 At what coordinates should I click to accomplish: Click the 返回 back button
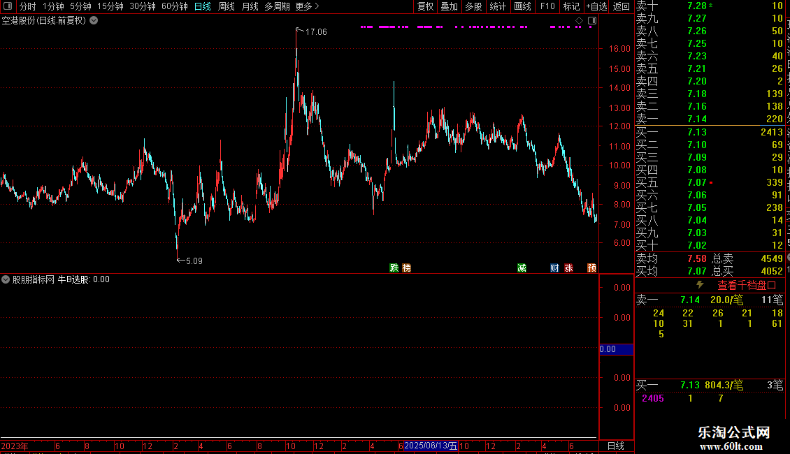point(622,6)
